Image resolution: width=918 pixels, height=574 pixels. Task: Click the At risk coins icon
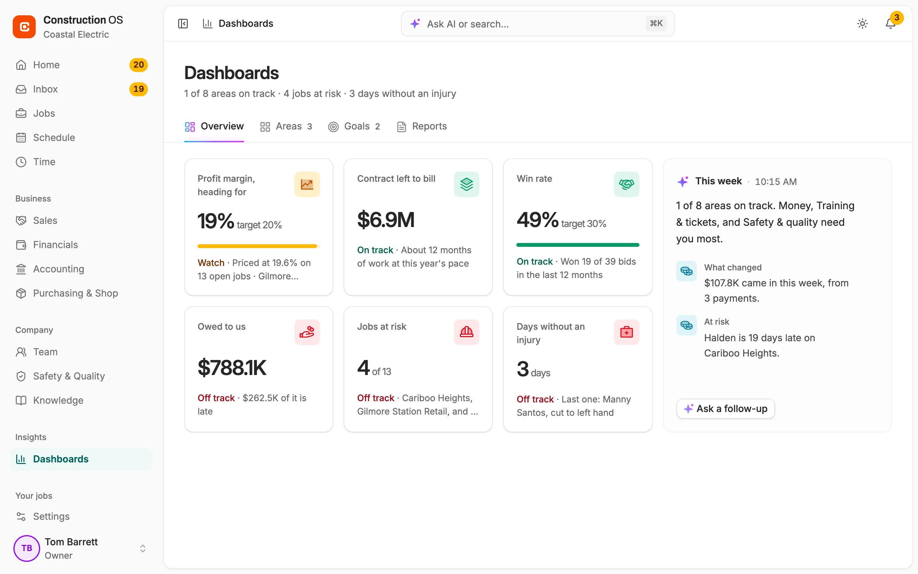click(686, 325)
